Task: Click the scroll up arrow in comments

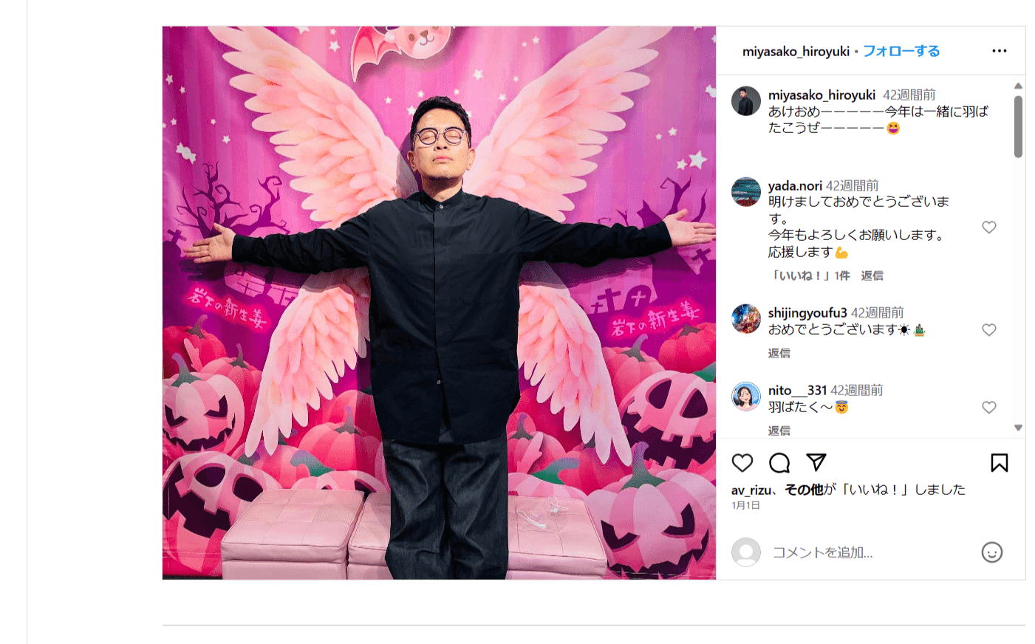Action: coord(1018,86)
